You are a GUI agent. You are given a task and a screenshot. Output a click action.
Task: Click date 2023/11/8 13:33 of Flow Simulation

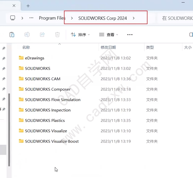point(116,100)
